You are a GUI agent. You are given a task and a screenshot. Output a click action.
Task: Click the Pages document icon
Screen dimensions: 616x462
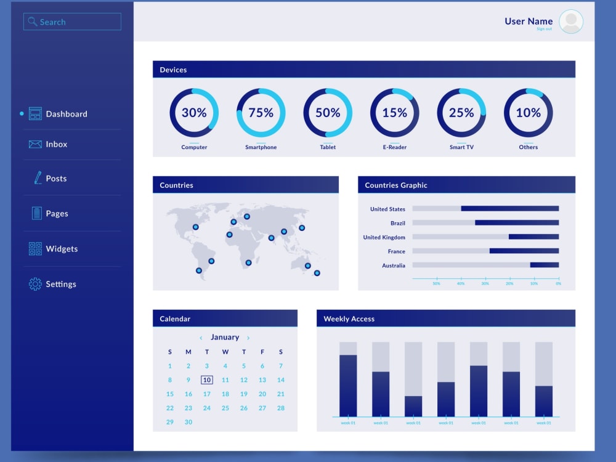click(x=36, y=213)
